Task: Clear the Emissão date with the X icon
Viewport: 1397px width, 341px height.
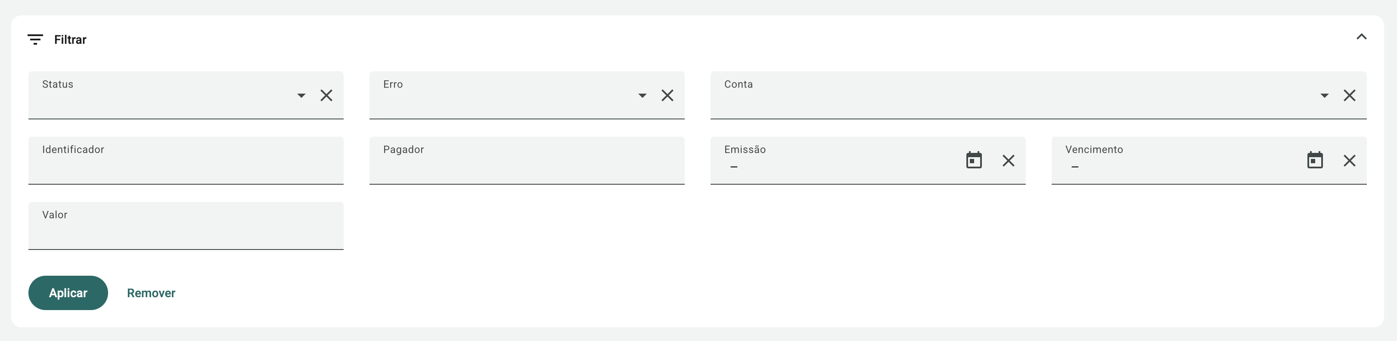Action: point(1009,161)
